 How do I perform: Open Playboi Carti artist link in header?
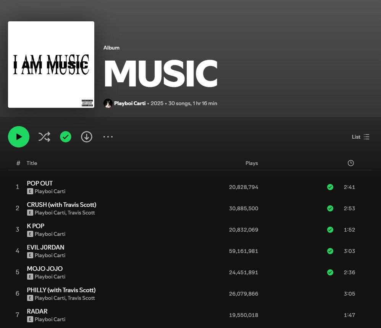point(130,103)
